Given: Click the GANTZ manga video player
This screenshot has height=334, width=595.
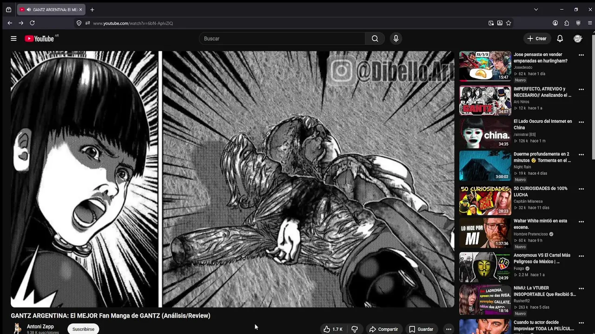Looking at the screenshot, I should point(232,179).
